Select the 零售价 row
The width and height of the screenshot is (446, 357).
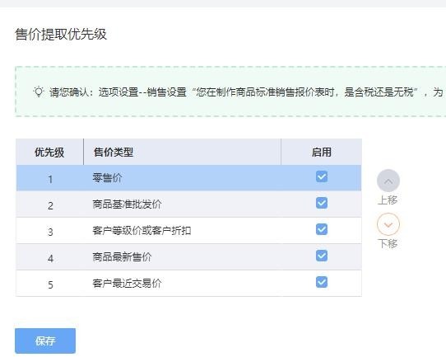189,178
